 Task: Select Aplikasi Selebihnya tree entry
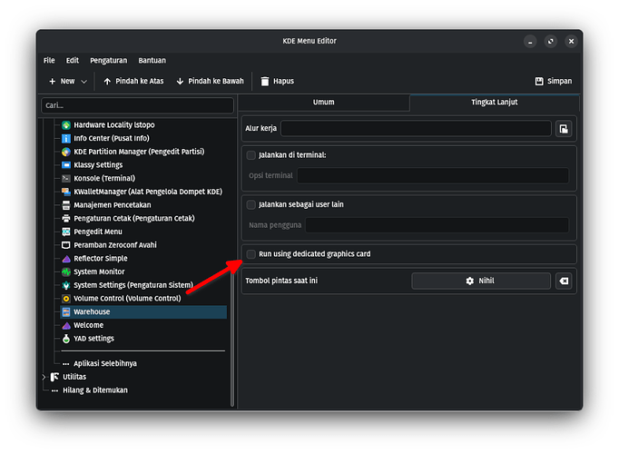click(105, 363)
